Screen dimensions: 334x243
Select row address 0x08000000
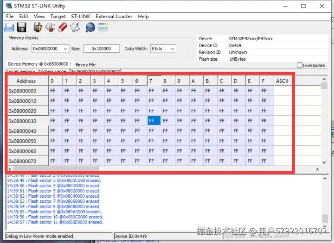click(28, 91)
